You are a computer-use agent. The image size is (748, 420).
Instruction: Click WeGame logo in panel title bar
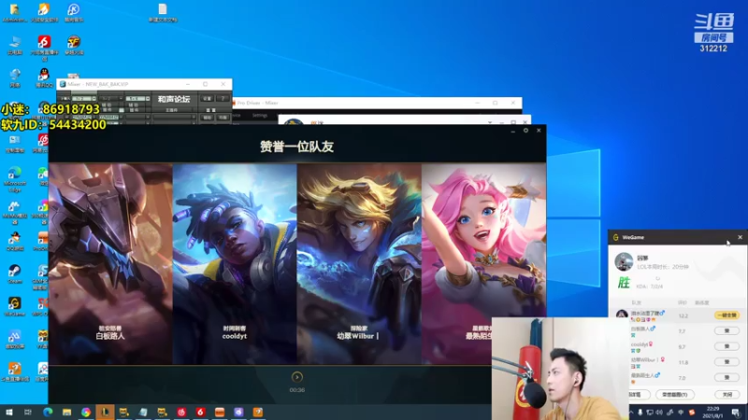click(x=616, y=237)
